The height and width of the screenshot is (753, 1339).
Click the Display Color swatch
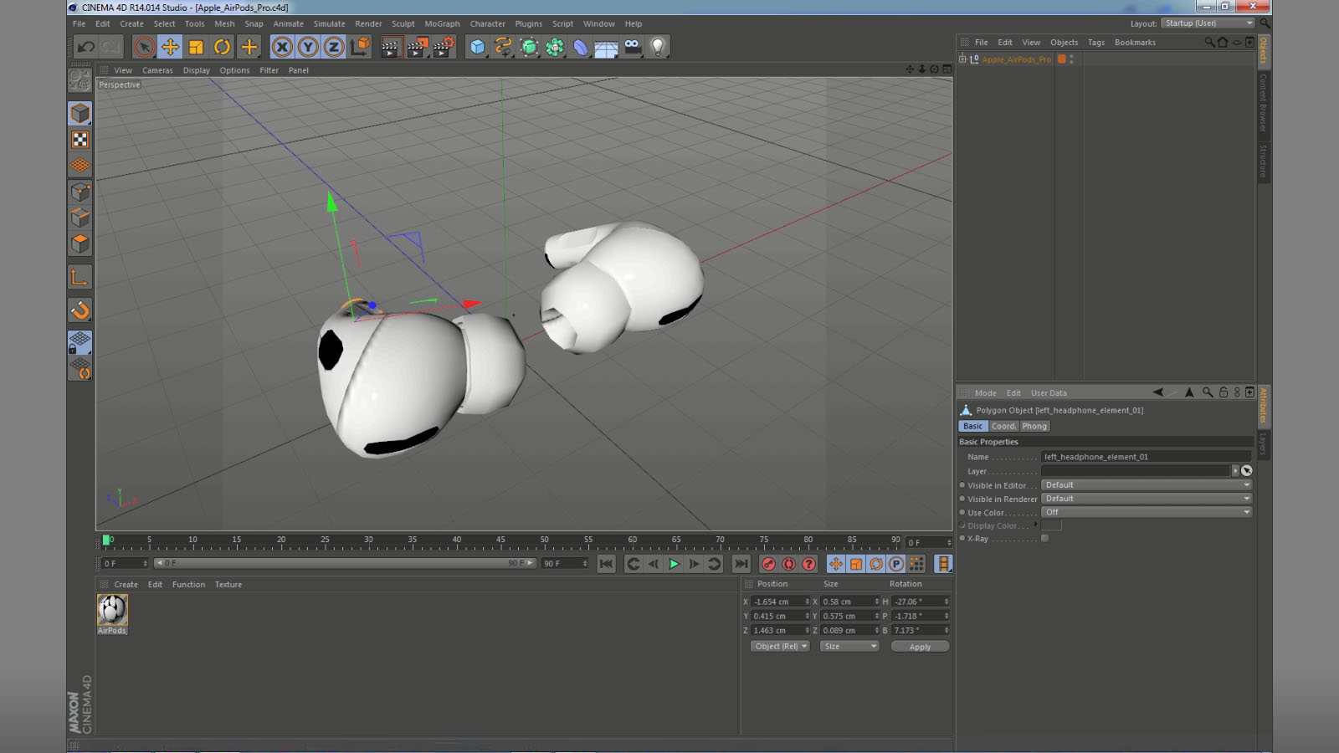1051,525
